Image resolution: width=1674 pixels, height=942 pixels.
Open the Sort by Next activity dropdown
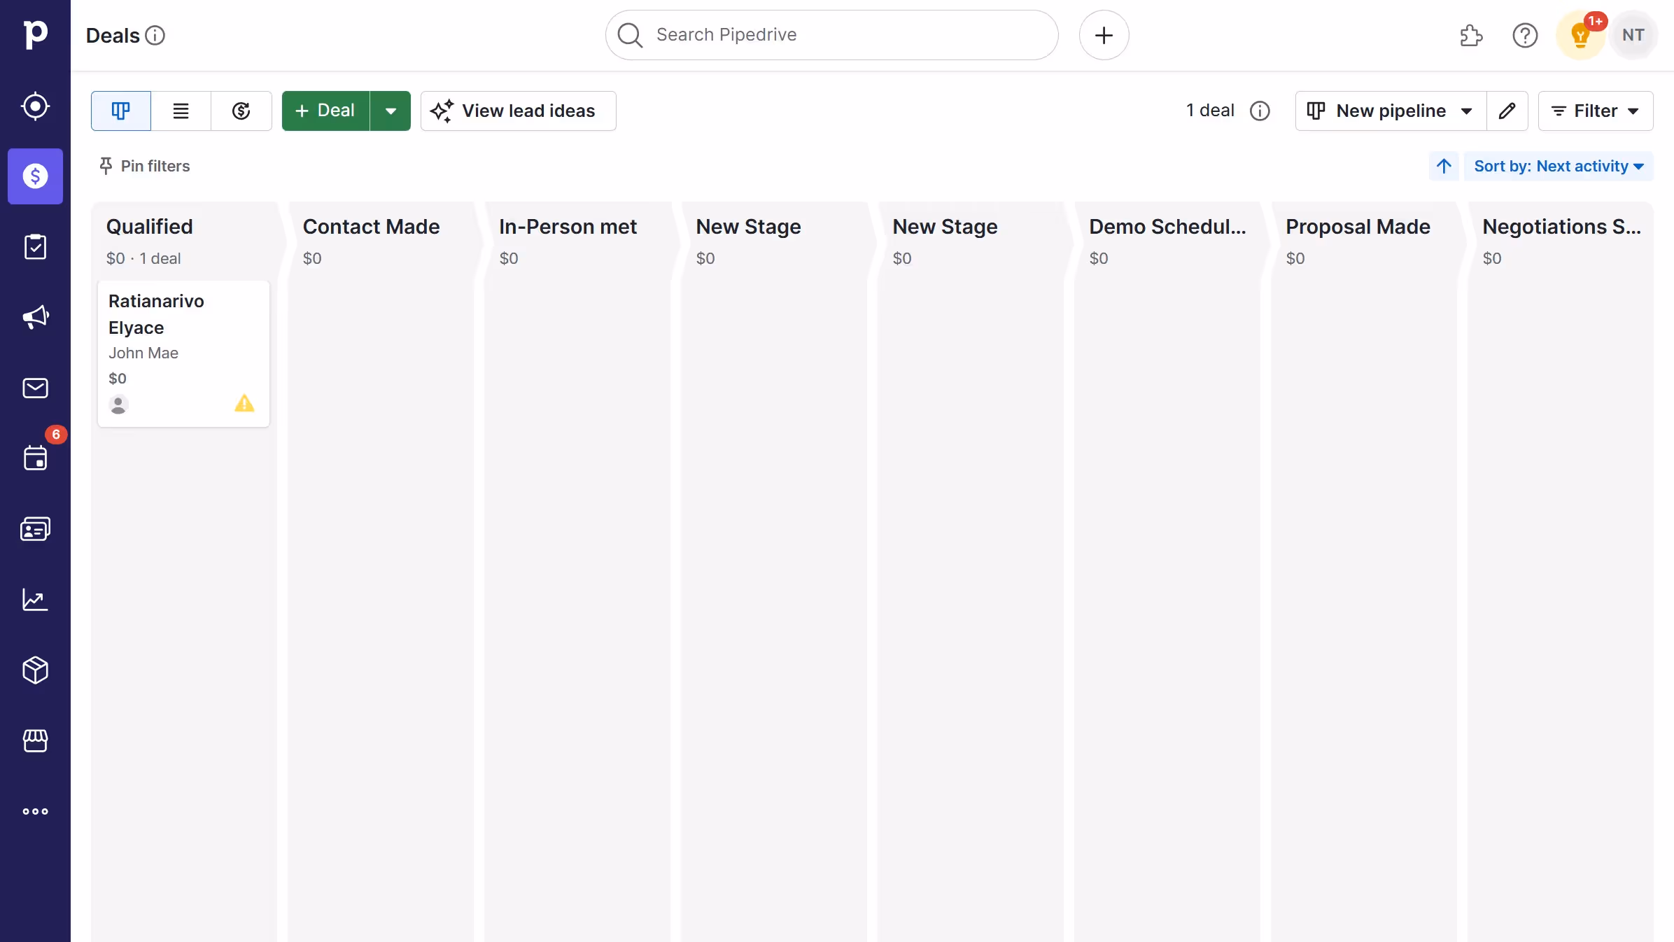1559,166
